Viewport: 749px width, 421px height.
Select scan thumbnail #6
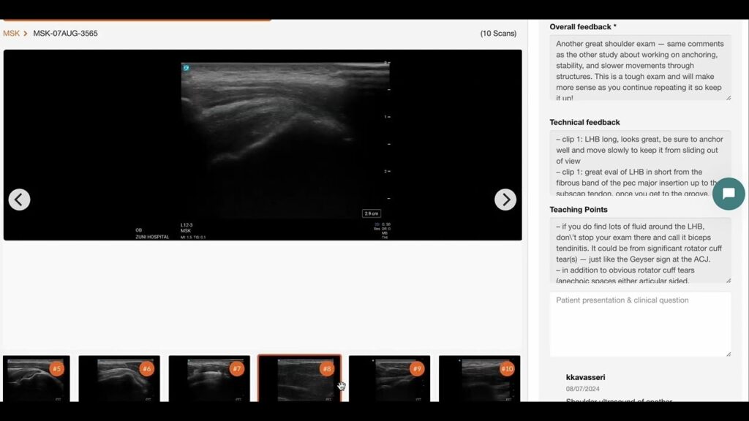[119, 379]
